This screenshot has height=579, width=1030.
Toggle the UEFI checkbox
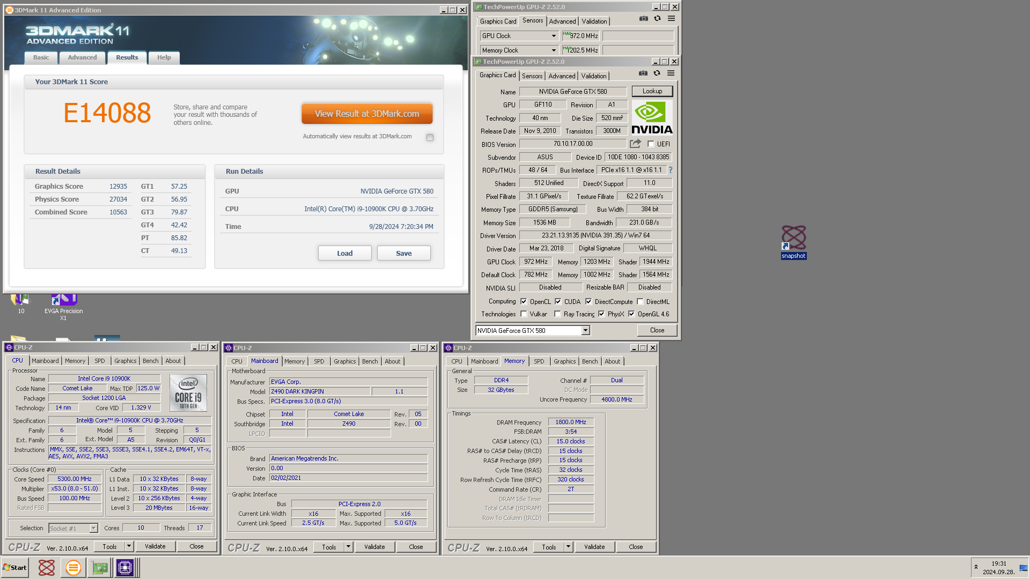(651, 144)
